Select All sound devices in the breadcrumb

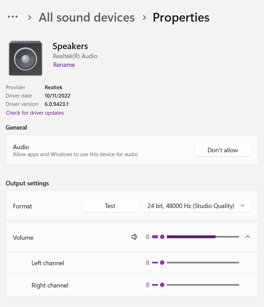[x=87, y=17]
